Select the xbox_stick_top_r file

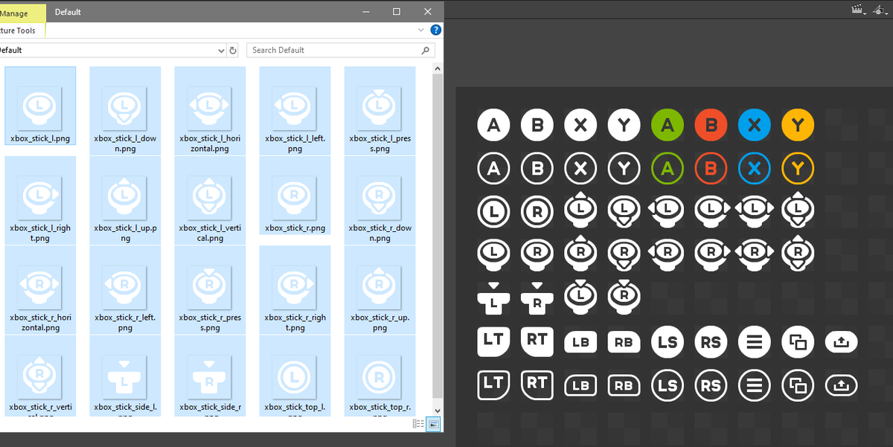tap(380, 375)
